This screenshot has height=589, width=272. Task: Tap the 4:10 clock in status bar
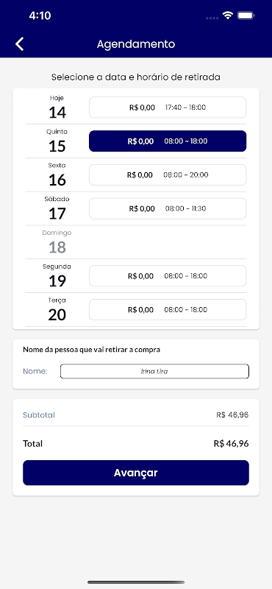click(40, 15)
